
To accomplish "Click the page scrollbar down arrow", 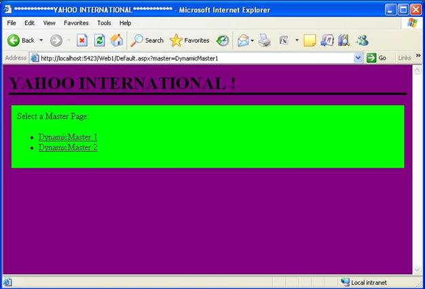I will click(417, 269).
